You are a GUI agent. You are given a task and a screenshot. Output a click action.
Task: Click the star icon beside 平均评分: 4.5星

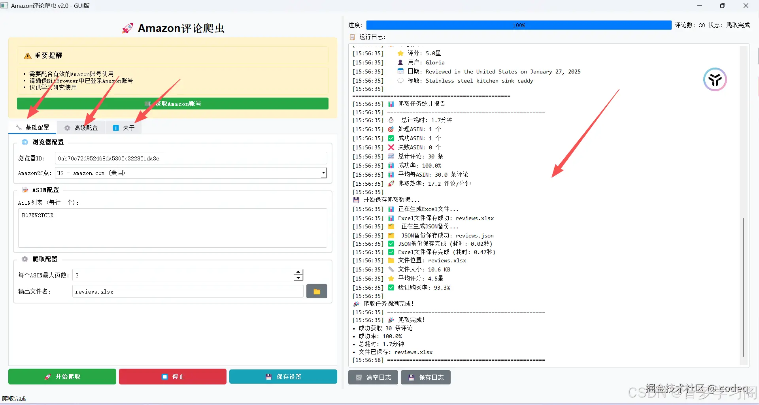[x=391, y=279]
